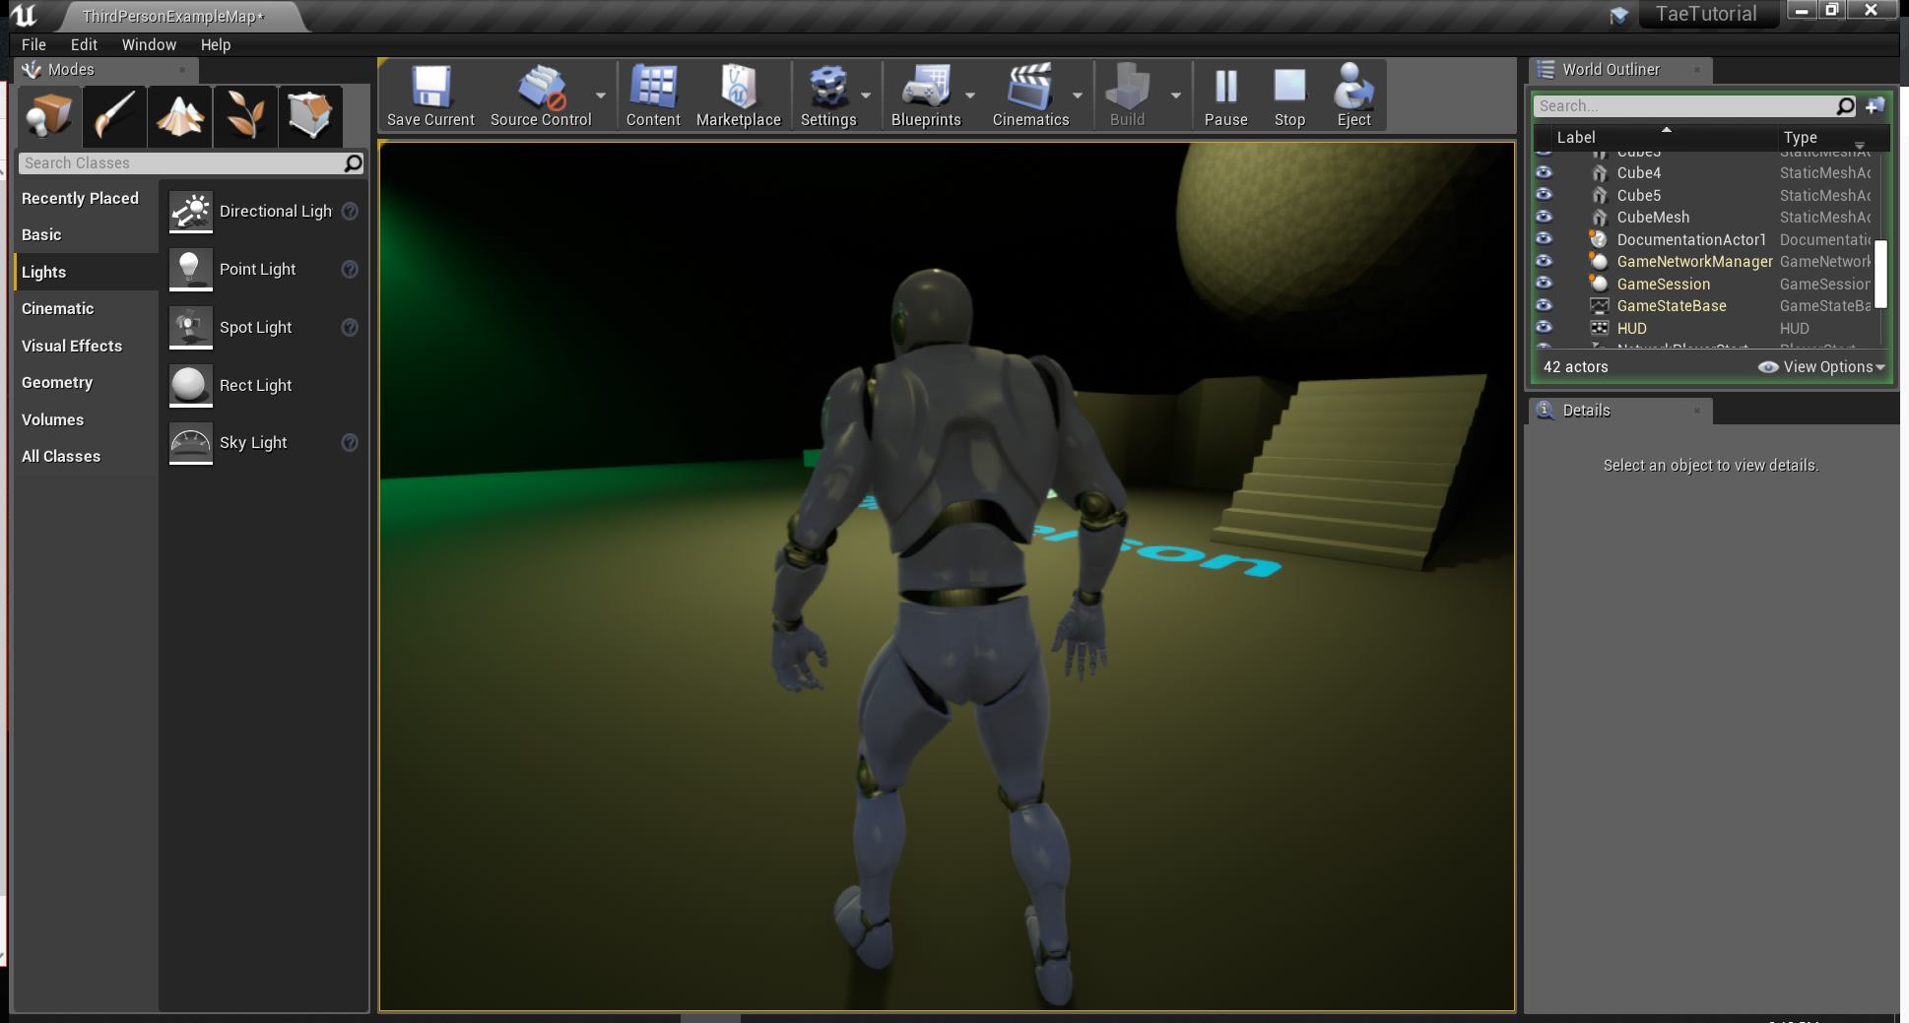
Task: Open the File menu
Action: pyautogui.click(x=33, y=44)
